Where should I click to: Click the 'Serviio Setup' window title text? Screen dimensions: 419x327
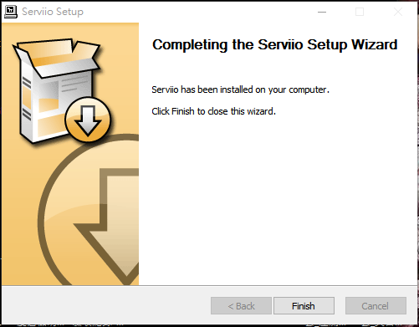click(53, 12)
